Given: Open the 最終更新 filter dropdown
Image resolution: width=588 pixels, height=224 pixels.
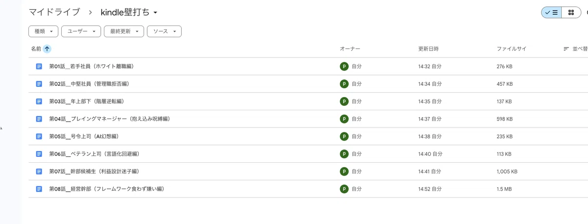Looking at the screenshot, I should click(x=124, y=31).
